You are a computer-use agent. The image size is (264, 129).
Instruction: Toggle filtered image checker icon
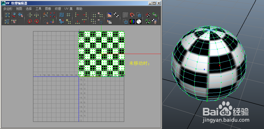click(x=116, y=15)
